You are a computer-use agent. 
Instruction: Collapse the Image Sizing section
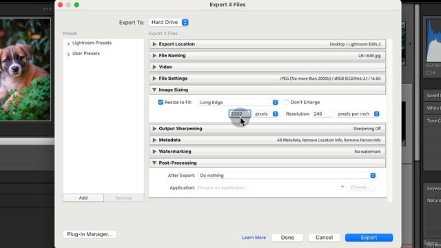(x=154, y=90)
